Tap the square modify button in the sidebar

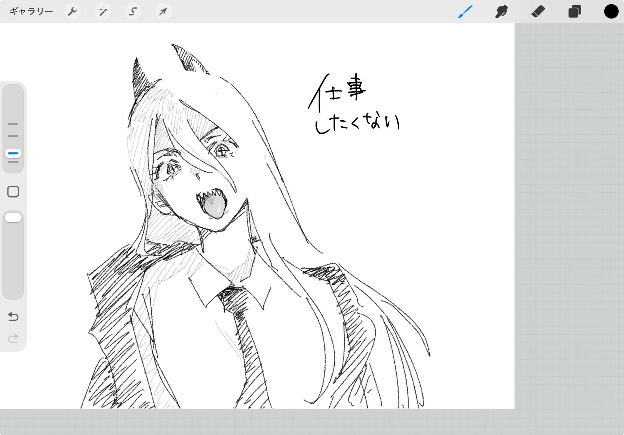coord(13,192)
